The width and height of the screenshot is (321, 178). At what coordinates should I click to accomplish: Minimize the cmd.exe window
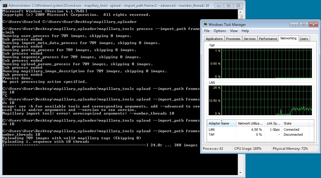click(219, 6)
